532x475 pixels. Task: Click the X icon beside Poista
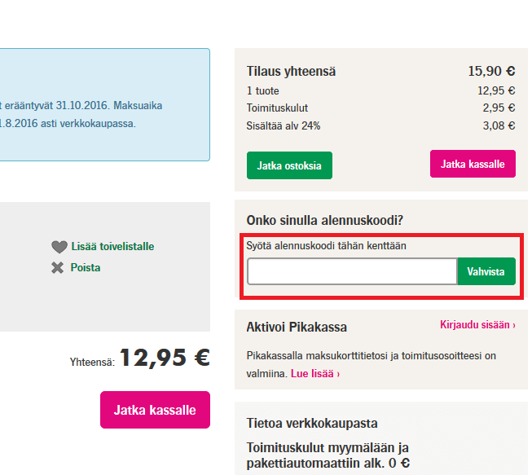click(57, 268)
